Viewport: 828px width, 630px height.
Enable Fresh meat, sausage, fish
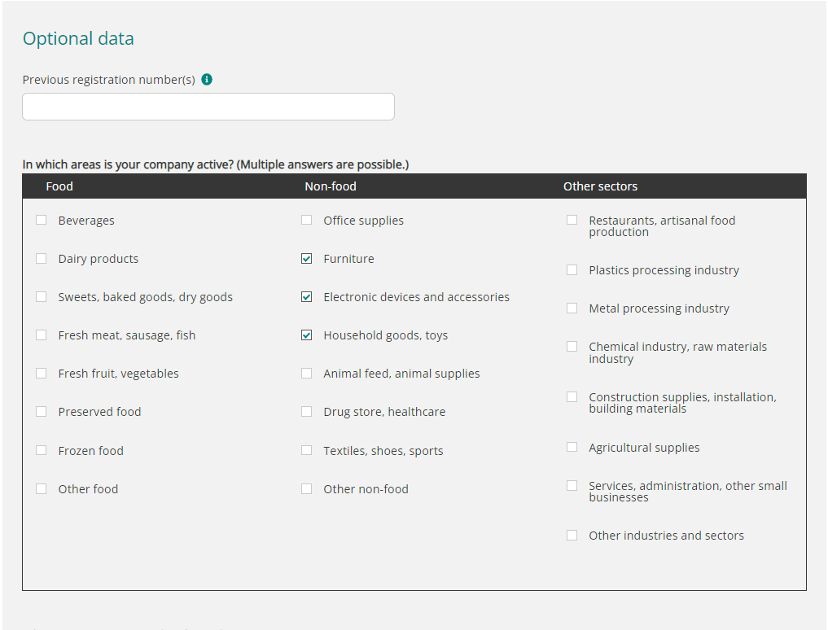point(42,335)
